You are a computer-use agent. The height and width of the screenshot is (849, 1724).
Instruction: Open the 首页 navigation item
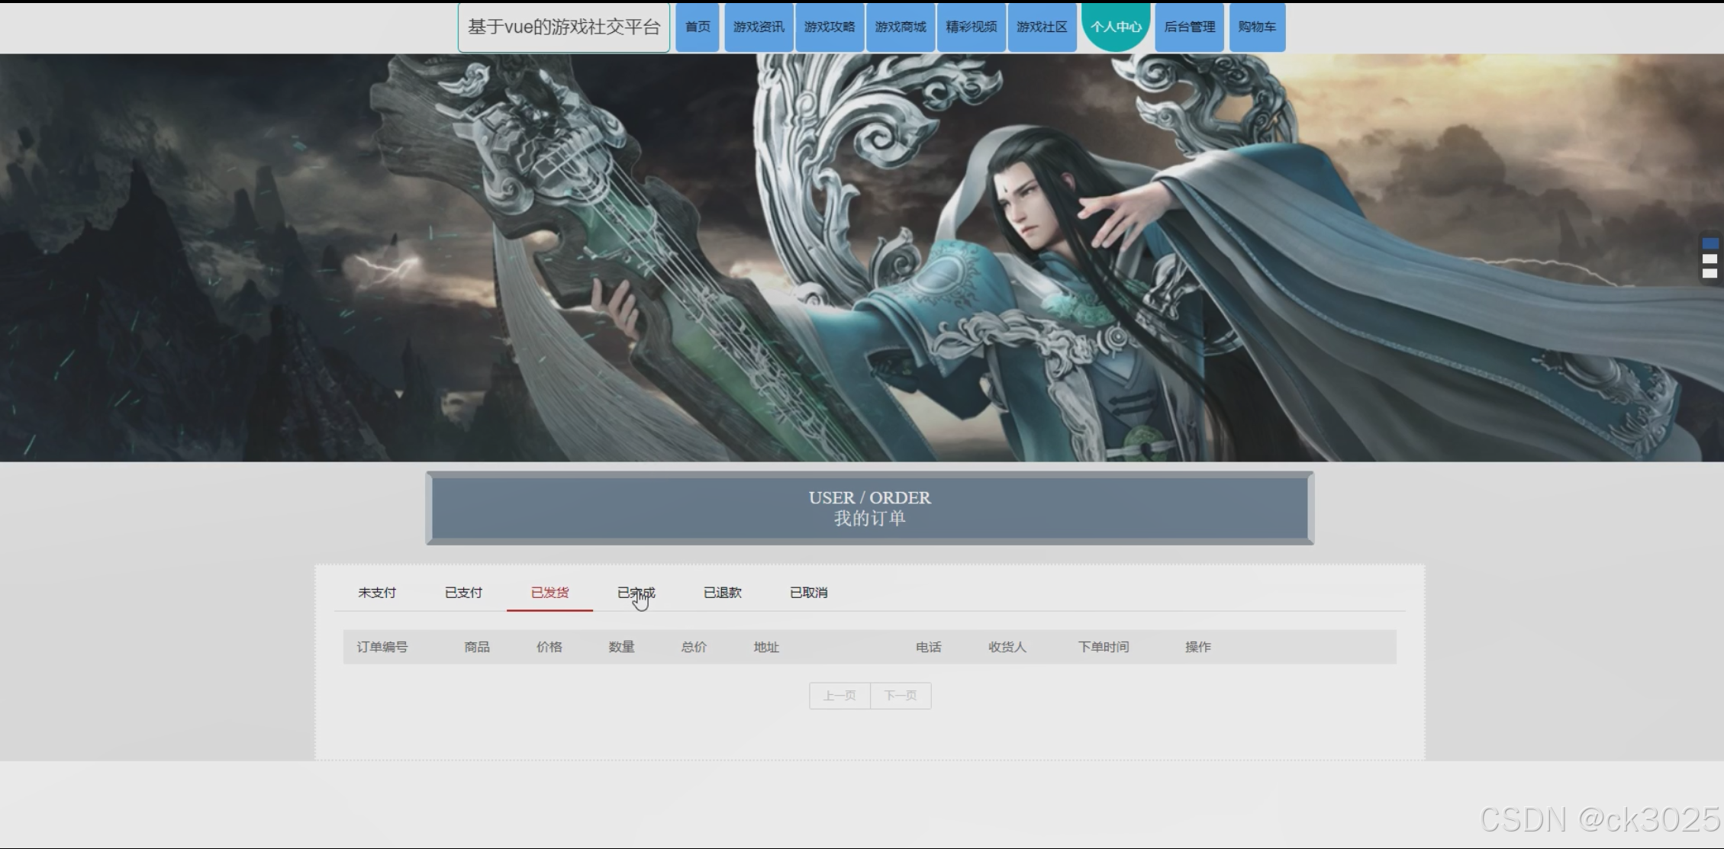(697, 27)
